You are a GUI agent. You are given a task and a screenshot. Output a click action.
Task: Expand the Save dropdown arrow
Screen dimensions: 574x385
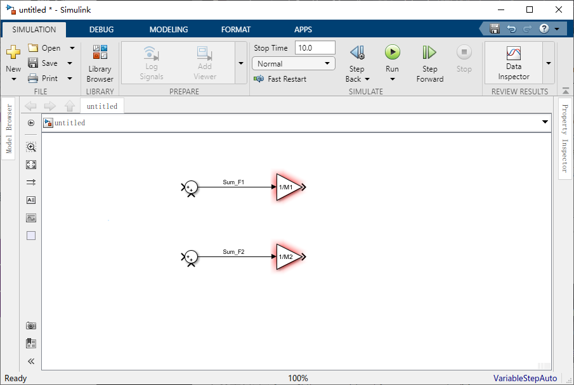[70, 63]
